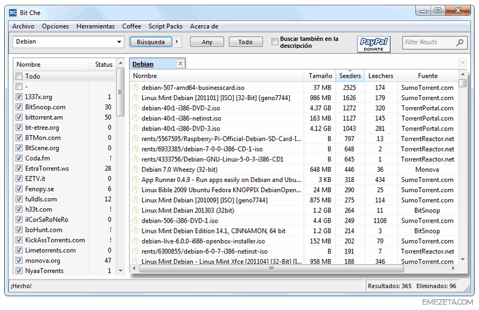Click the site list vertical scrollbar thumb

pos(121,92)
